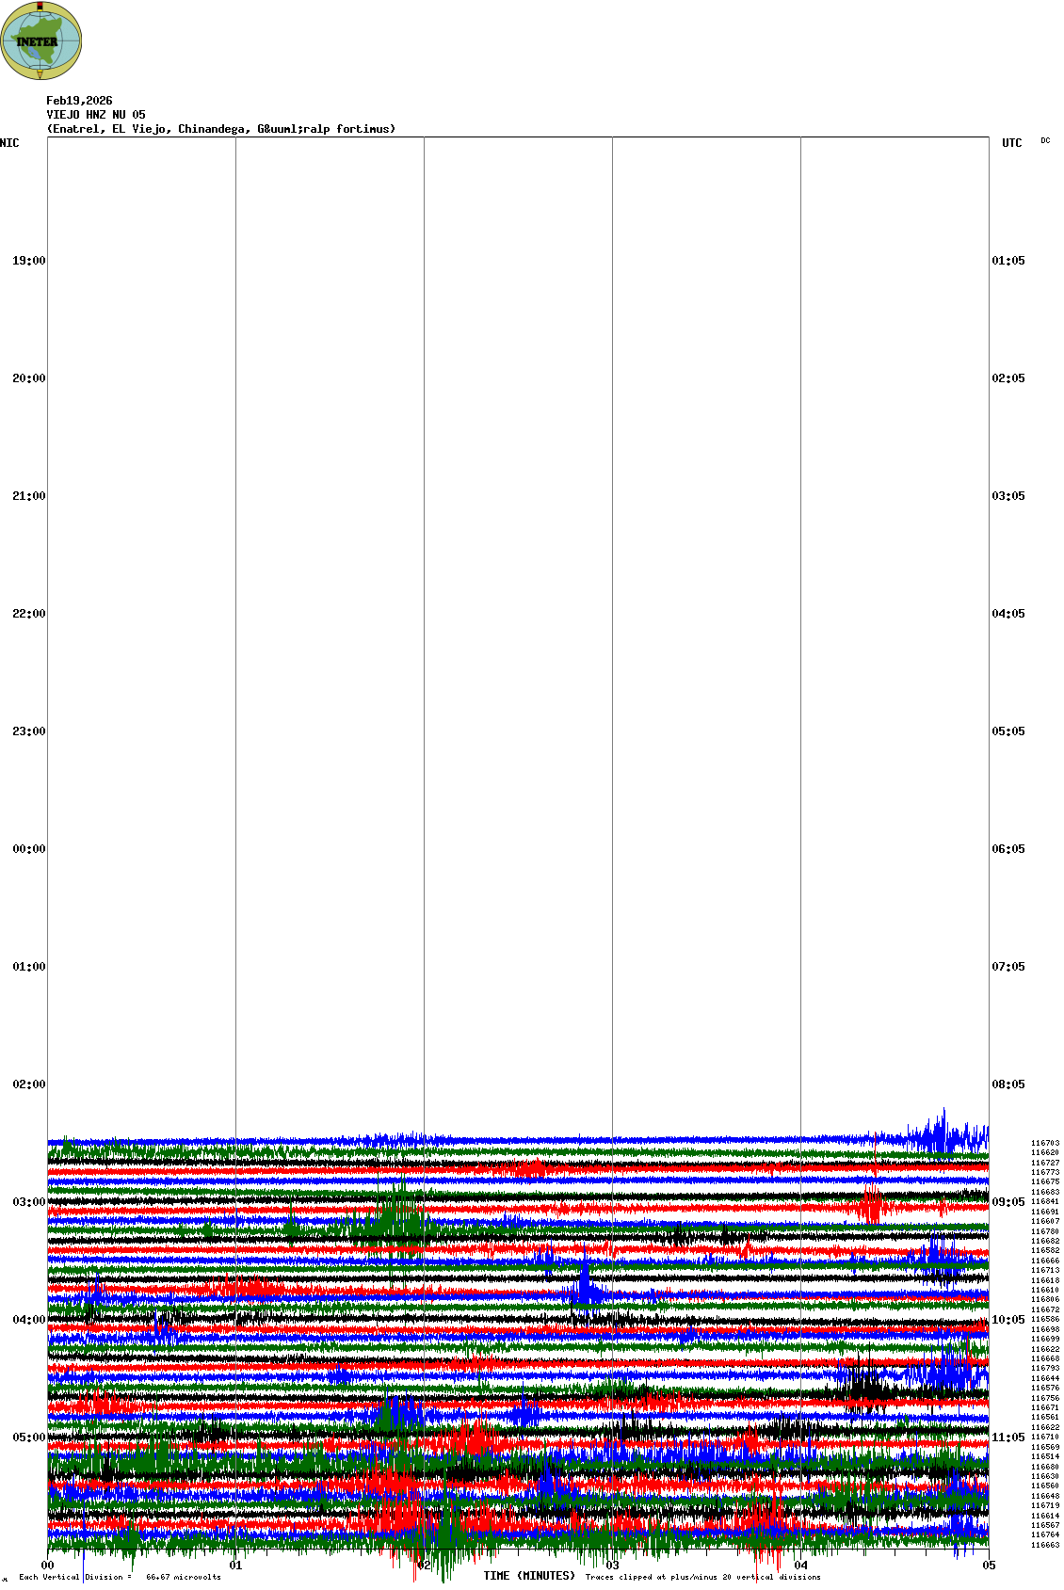Click the Each Vertical Division scale note
The image size is (1064, 1590).
[120, 1577]
